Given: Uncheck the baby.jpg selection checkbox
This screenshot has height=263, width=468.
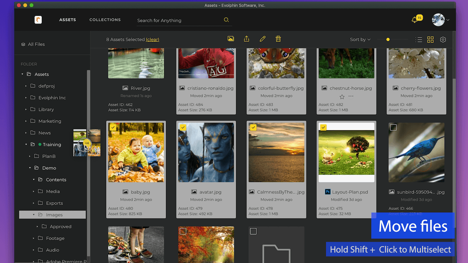Looking at the screenshot, I should (113, 127).
